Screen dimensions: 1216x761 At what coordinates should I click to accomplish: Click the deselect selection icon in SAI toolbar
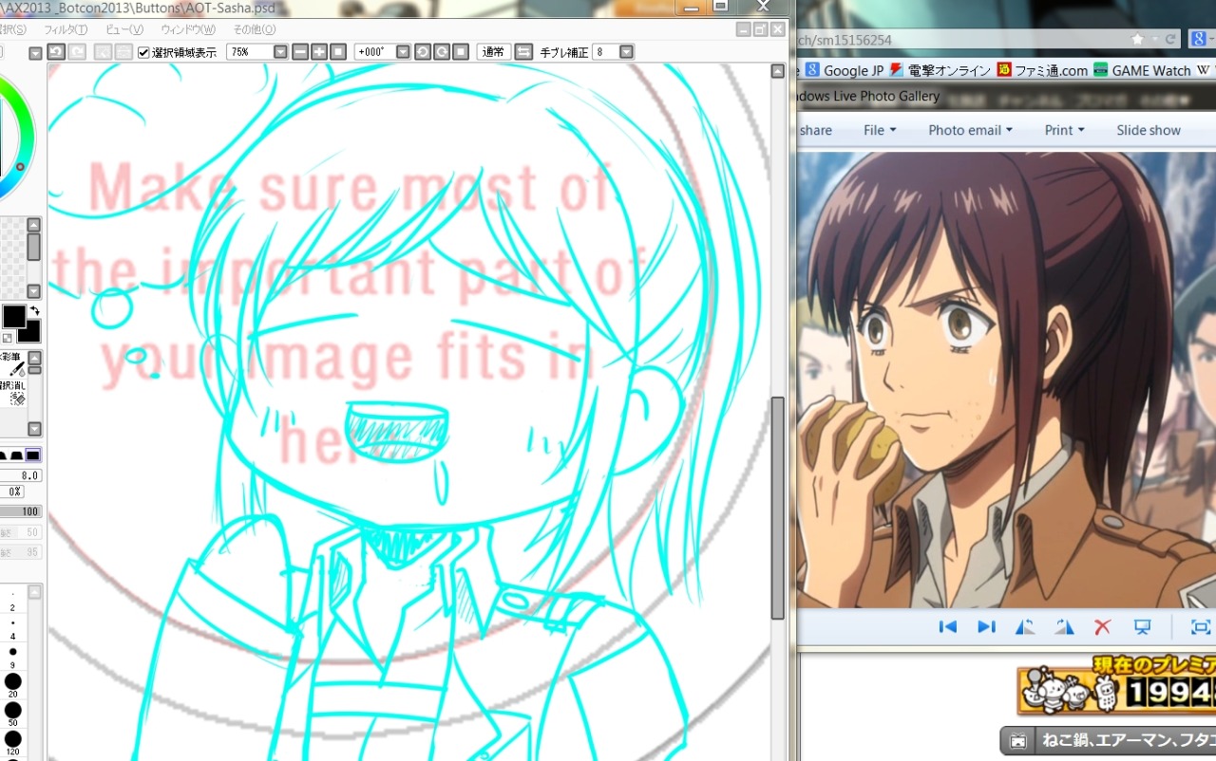point(104,52)
